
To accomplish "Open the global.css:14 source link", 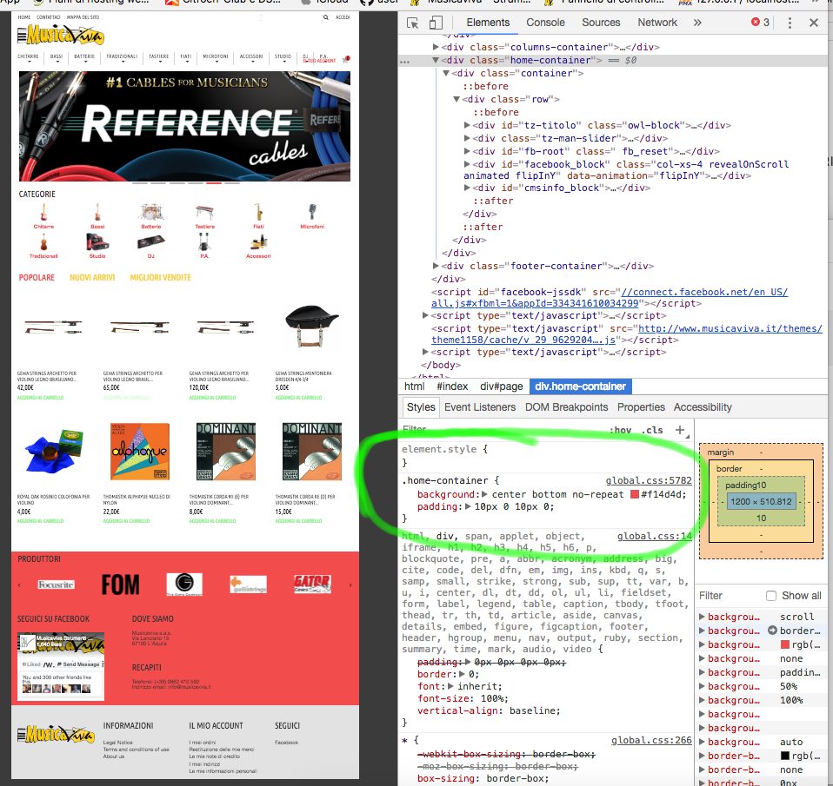I will point(655,536).
